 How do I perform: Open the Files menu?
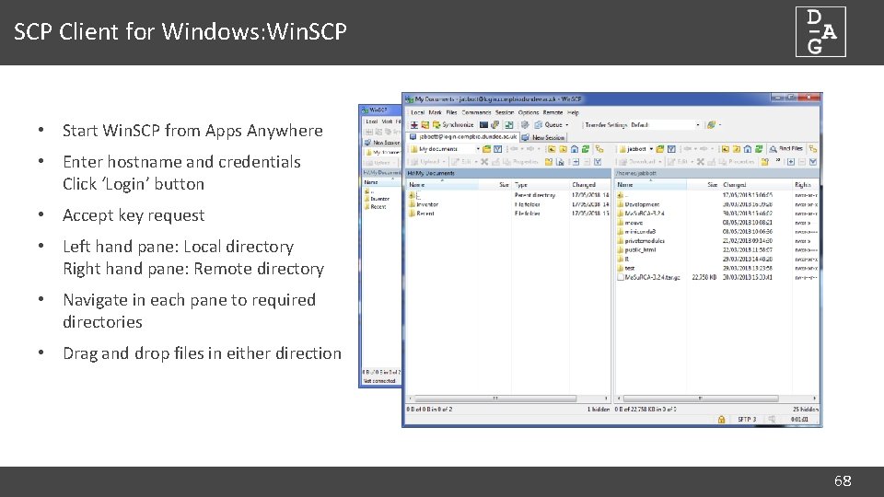(451, 112)
